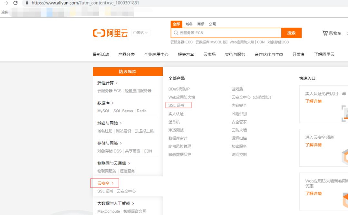
Task: Click the 精选爆款 header
Action: click(x=128, y=71)
